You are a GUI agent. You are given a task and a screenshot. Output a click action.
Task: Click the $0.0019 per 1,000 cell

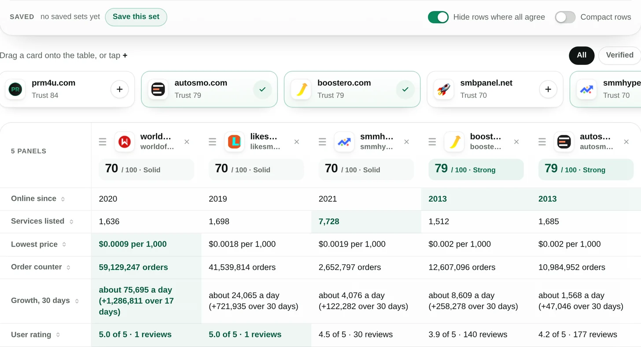tap(366, 244)
